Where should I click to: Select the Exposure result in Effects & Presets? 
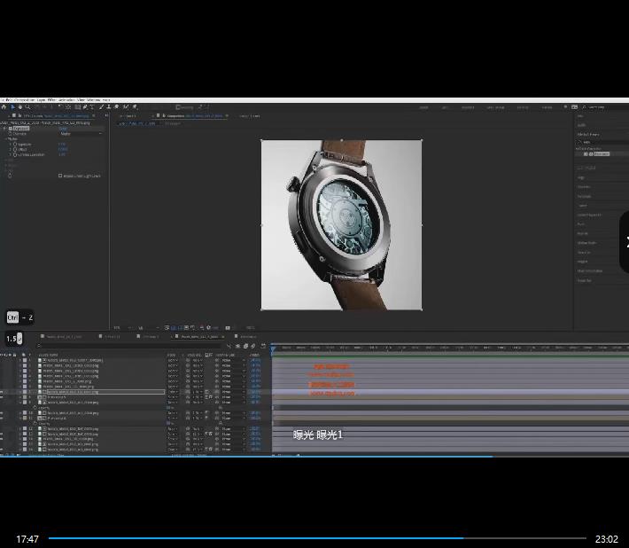coord(601,153)
